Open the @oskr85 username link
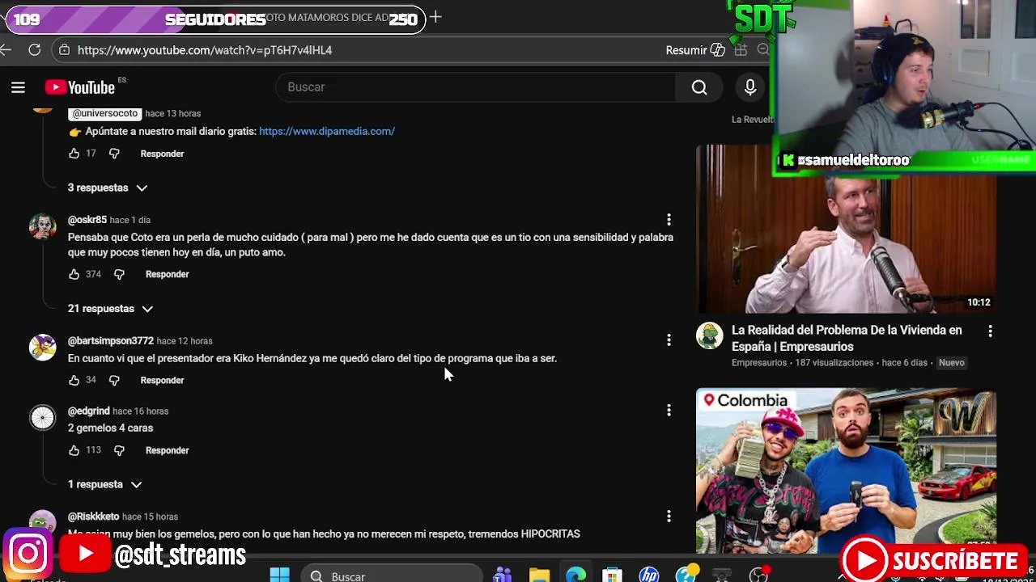The image size is (1036, 582). [87, 220]
